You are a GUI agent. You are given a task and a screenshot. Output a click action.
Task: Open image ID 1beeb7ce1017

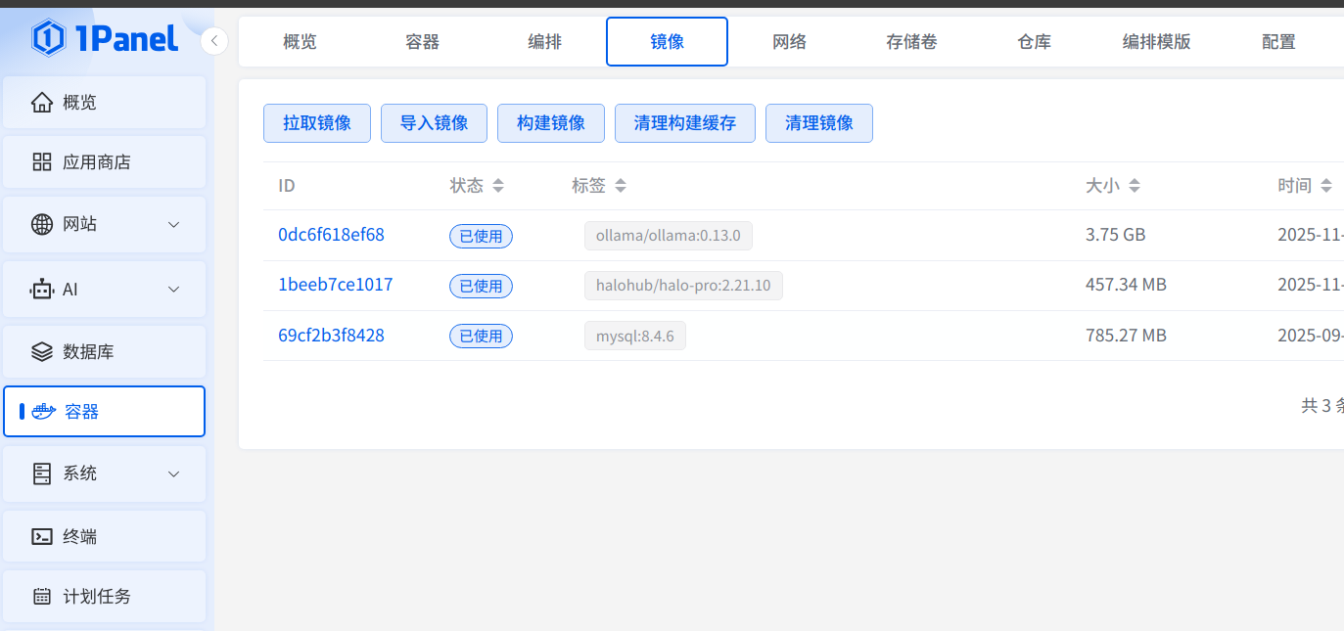coord(336,285)
